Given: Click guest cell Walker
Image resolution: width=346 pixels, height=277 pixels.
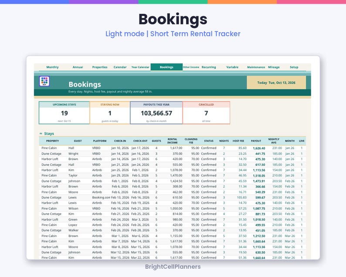Looking at the screenshot, I should pyautogui.click(x=73, y=230).
